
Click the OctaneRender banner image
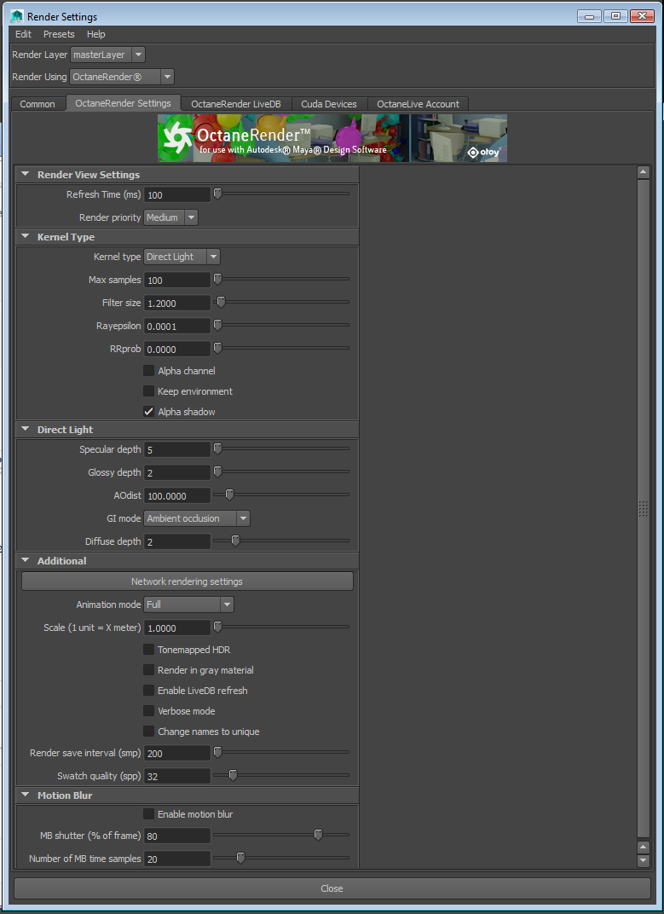[x=332, y=138]
